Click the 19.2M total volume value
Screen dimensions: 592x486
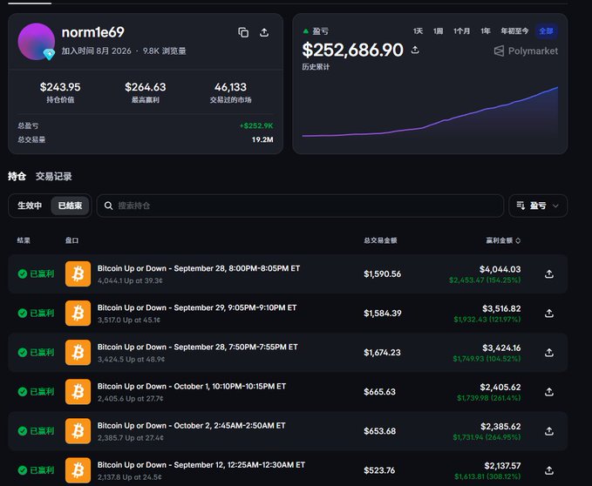pyautogui.click(x=262, y=139)
